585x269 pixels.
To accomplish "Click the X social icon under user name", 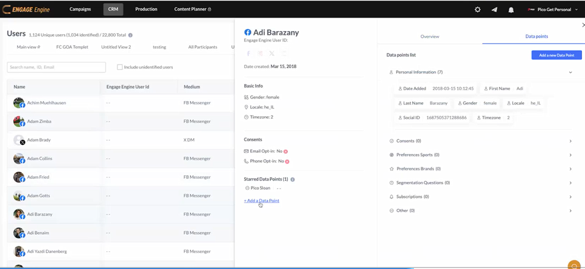I will 271,54.
